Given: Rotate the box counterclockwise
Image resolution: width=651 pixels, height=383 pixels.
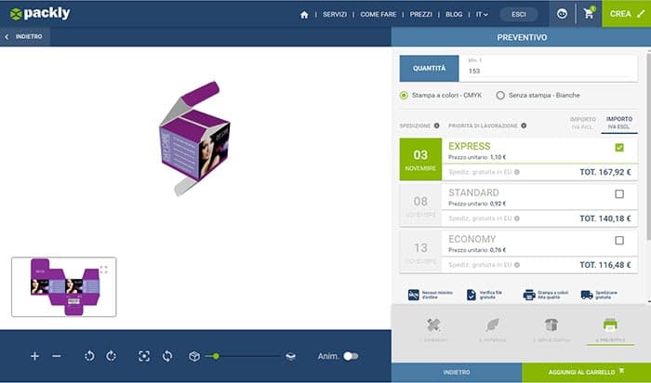Looking at the screenshot, I should click(89, 356).
